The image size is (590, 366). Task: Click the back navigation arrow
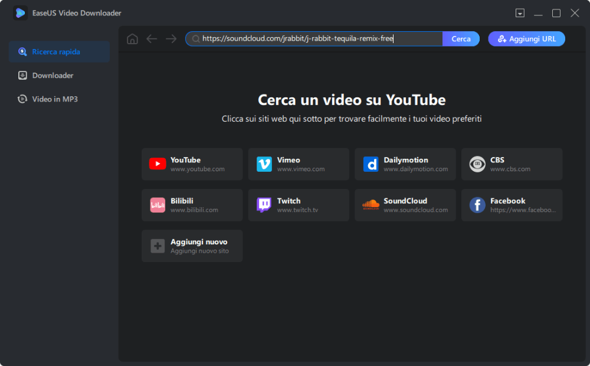(152, 39)
